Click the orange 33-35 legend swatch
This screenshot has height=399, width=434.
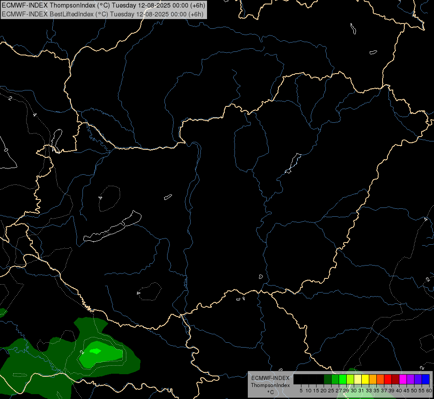click(x=373, y=379)
